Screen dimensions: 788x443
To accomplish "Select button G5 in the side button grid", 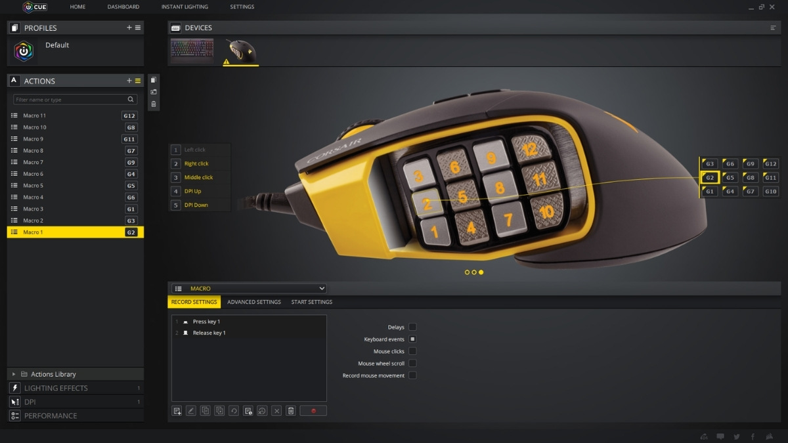I will tap(730, 177).
